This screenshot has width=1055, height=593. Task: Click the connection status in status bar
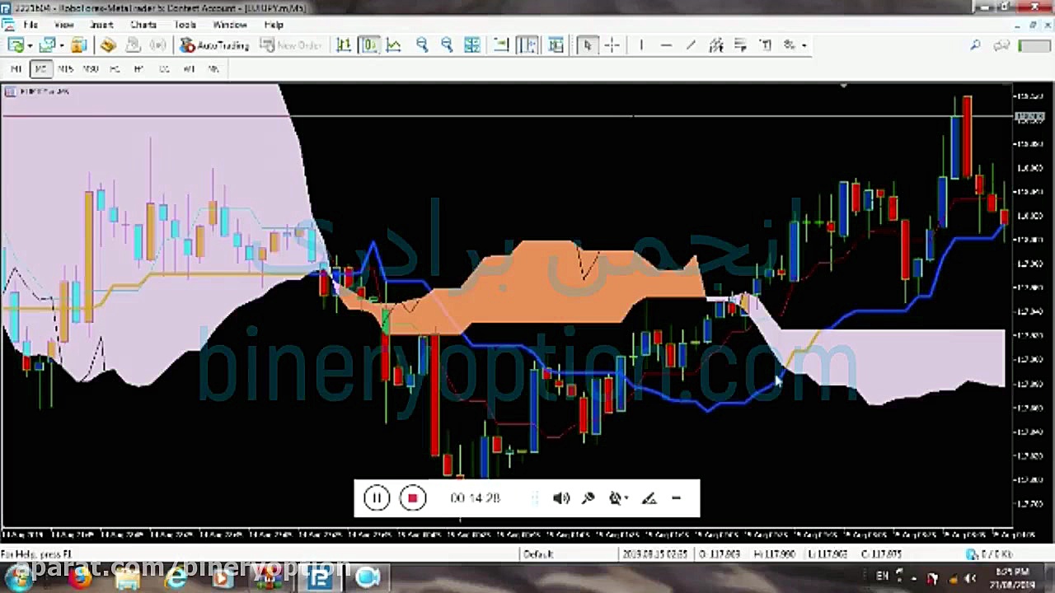989,554
